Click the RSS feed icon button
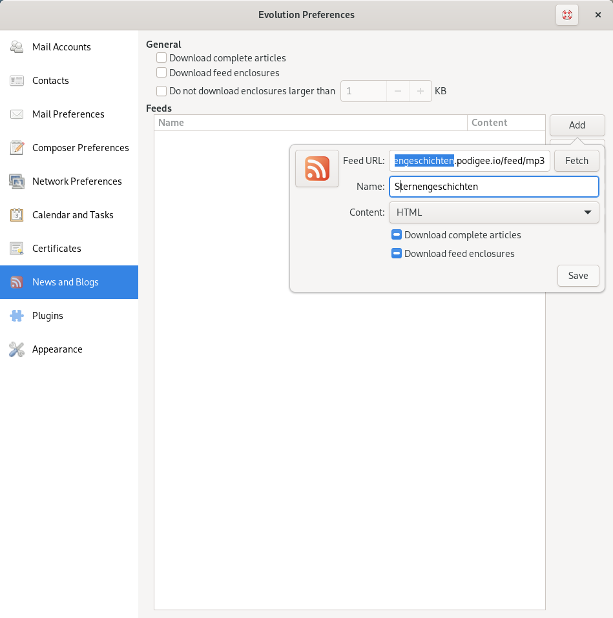The width and height of the screenshot is (613, 618). point(317,169)
